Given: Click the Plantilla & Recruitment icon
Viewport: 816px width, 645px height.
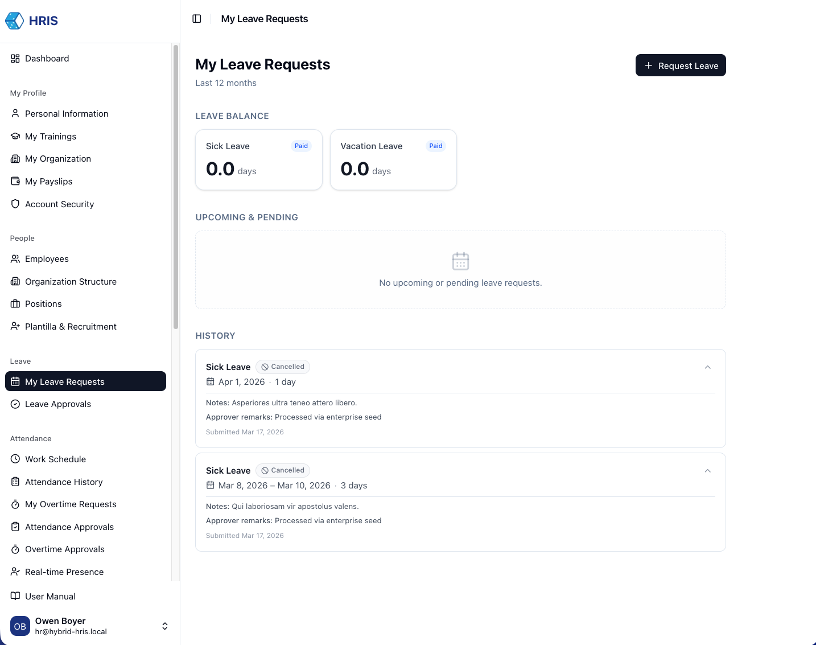Looking at the screenshot, I should point(15,327).
